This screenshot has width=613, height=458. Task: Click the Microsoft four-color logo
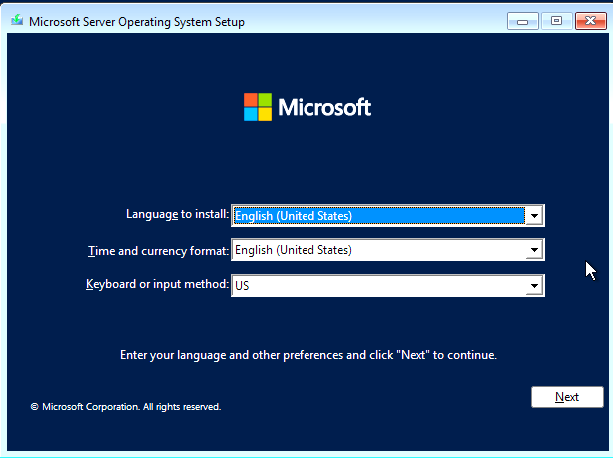(x=258, y=107)
